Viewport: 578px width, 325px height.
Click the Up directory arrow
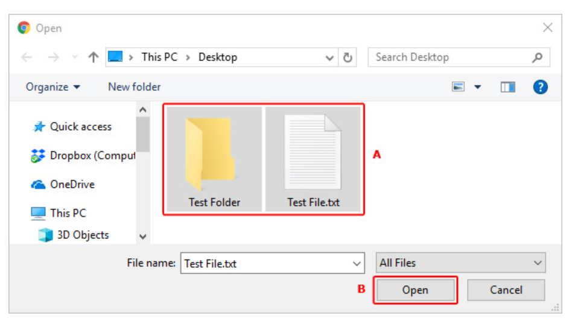pos(93,57)
